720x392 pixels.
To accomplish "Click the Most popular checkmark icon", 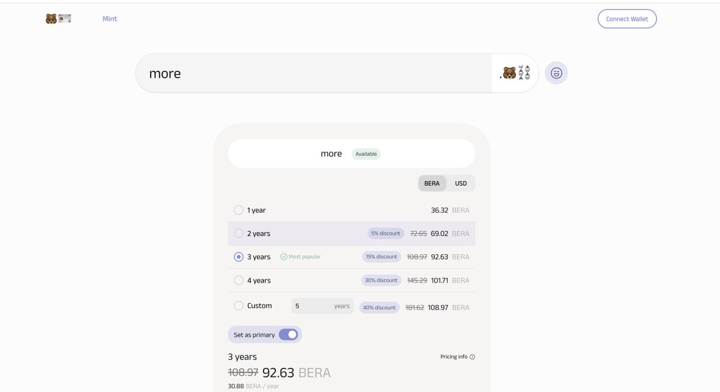I will click(284, 257).
